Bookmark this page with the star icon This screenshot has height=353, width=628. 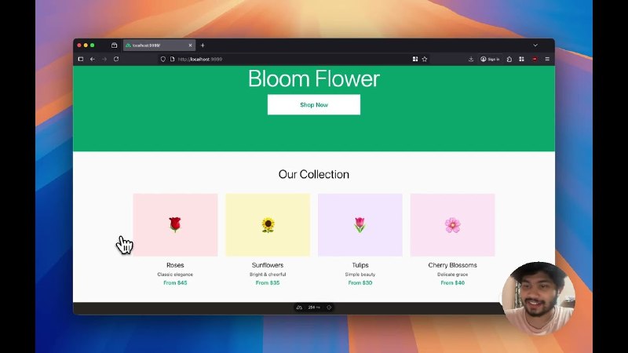[x=425, y=59]
